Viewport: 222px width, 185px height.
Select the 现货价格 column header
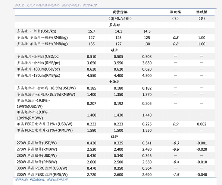click(x=120, y=12)
